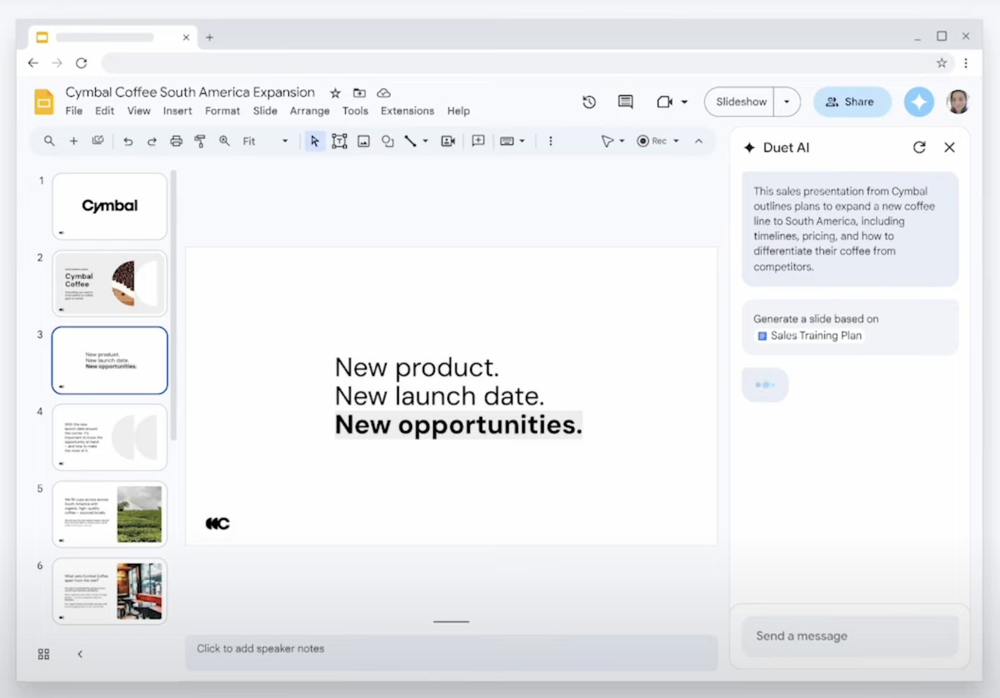Viewport: 1000px width, 698px height.
Task: Reload the browser page
Action: pyautogui.click(x=81, y=63)
